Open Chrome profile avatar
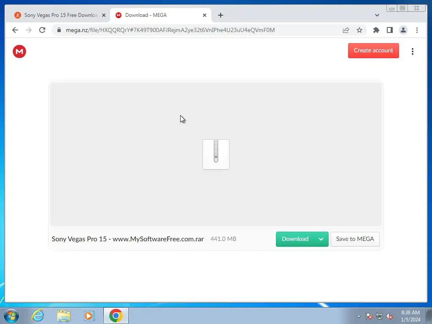The width and height of the screenshot is (432, 324). [x=403, y=30]
